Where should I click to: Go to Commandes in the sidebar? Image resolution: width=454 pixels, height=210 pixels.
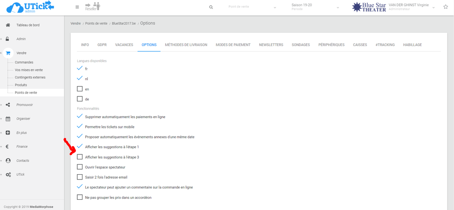pyautogui.click(x=24, y=63)
